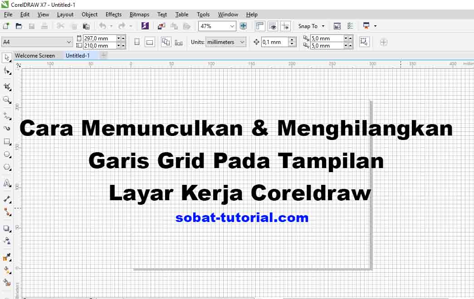Toggle Current Page layout button

[x=179, y=42]
